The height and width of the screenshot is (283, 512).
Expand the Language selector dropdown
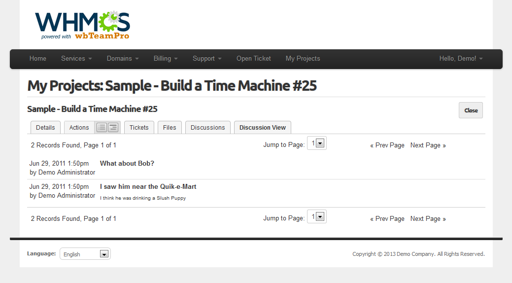pyautogui.click(x=85, y=254)
